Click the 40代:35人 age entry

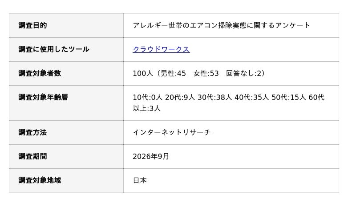251,97
